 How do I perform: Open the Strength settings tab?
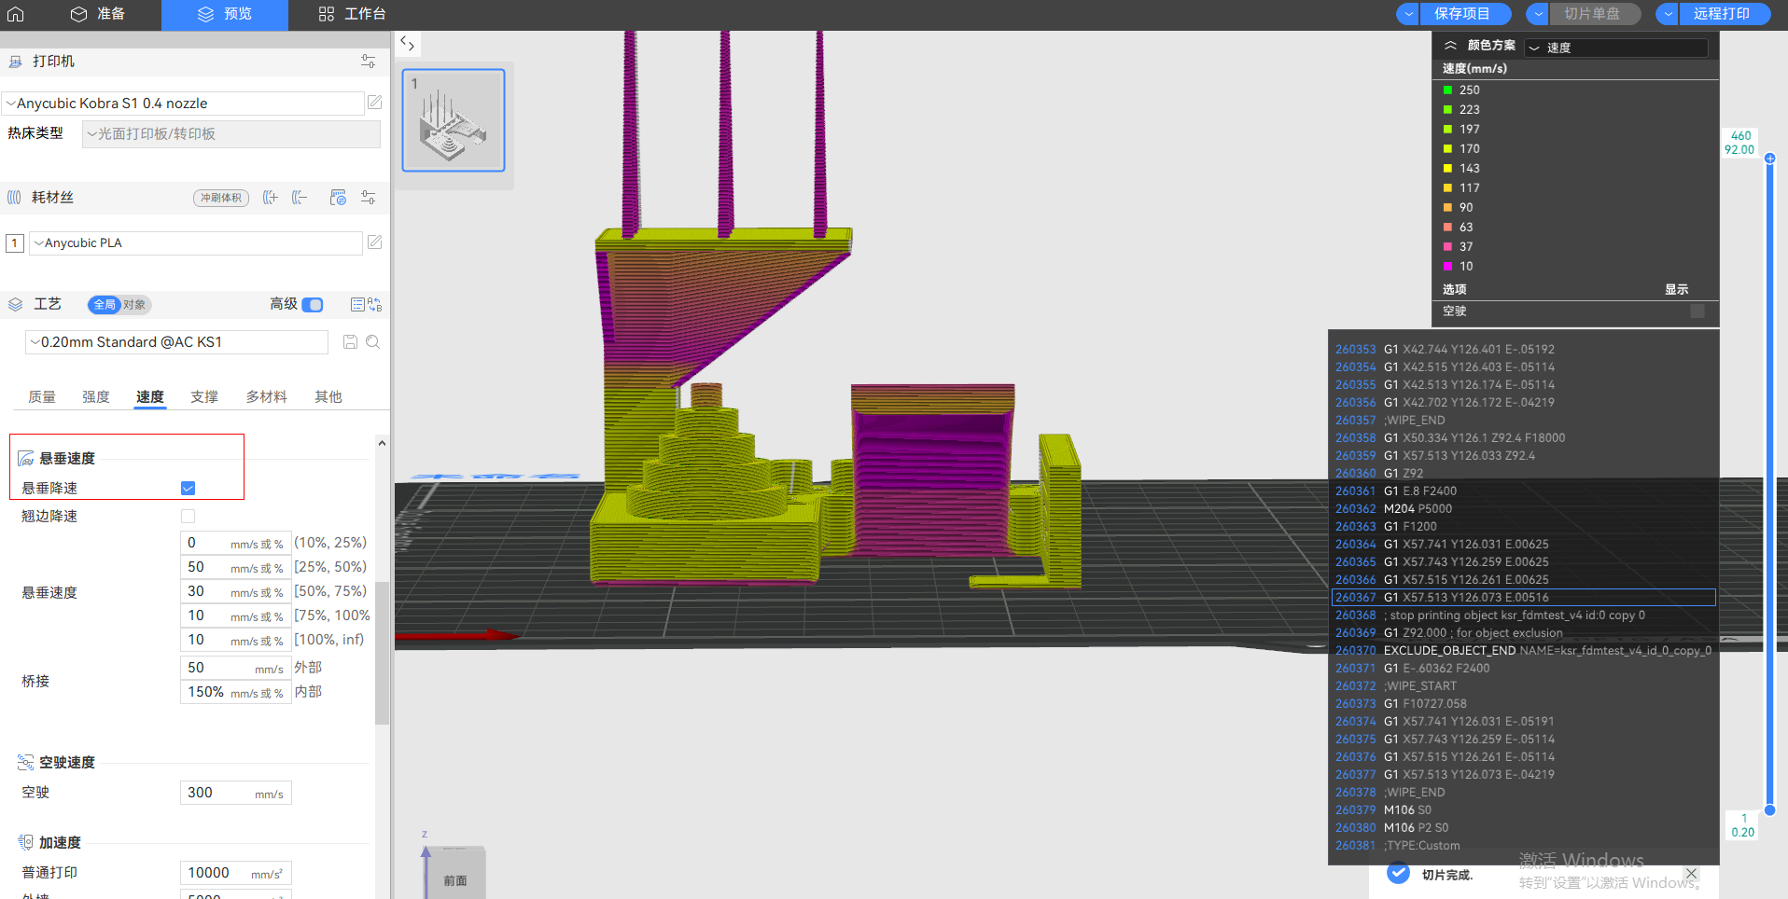96,397
